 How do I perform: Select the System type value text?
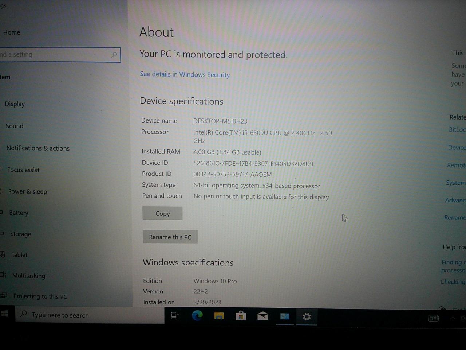tap(257, 186)
